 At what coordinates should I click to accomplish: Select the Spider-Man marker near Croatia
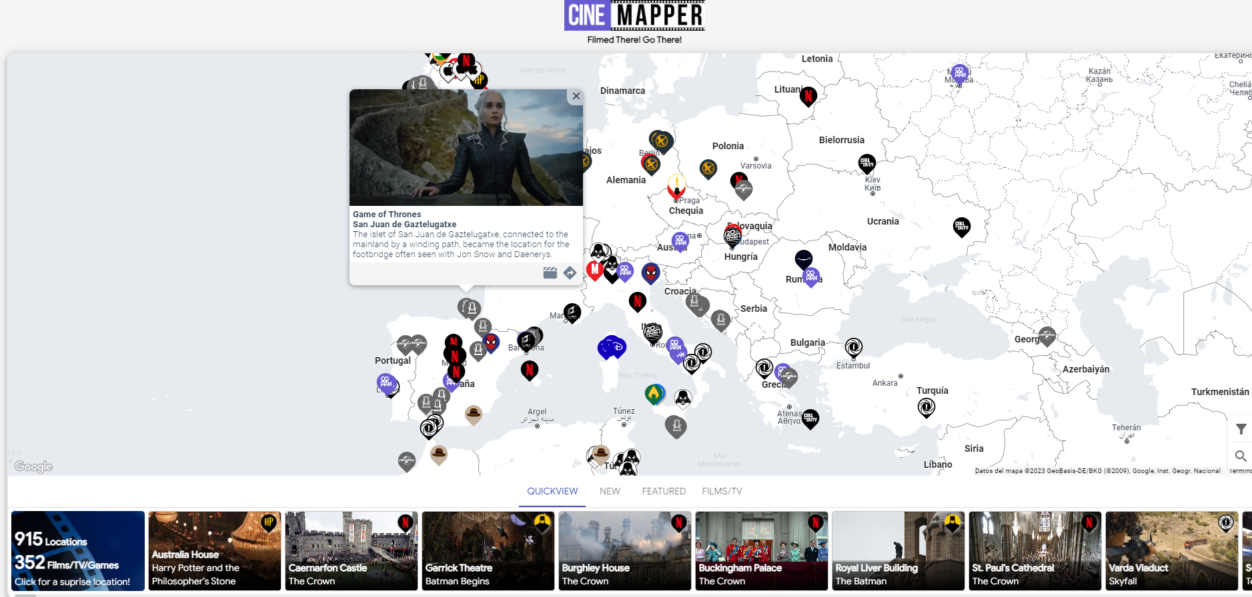click(650, 273)
